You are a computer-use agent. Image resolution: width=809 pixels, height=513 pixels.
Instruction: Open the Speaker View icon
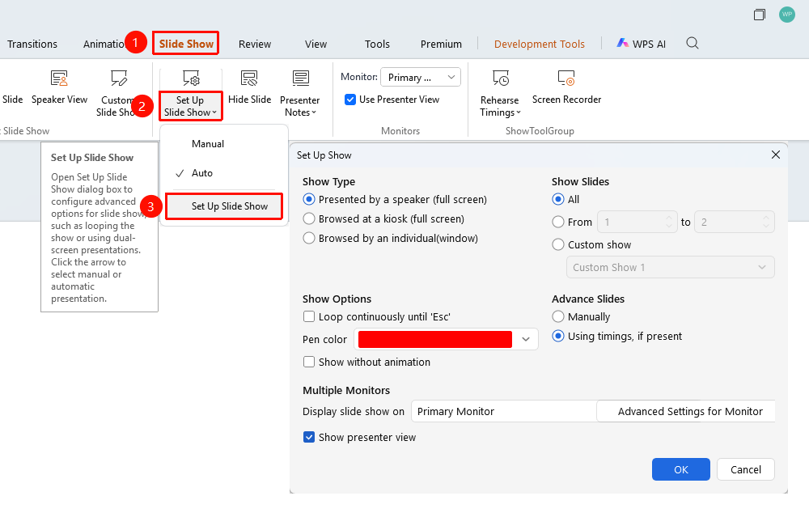(x=59, y=78)
